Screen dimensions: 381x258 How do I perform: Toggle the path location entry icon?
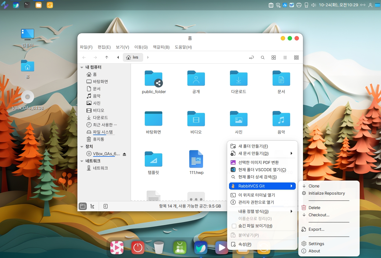(251, 58)
